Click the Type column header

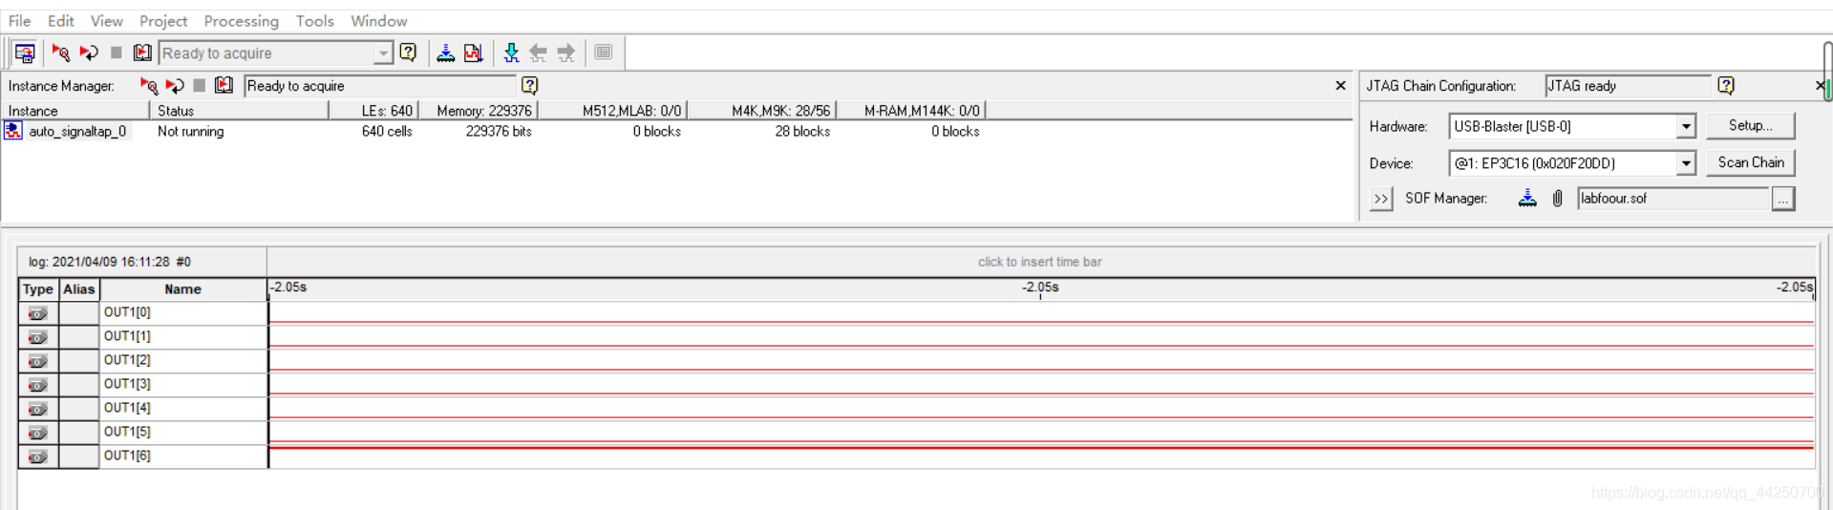[x=38, y=289]
